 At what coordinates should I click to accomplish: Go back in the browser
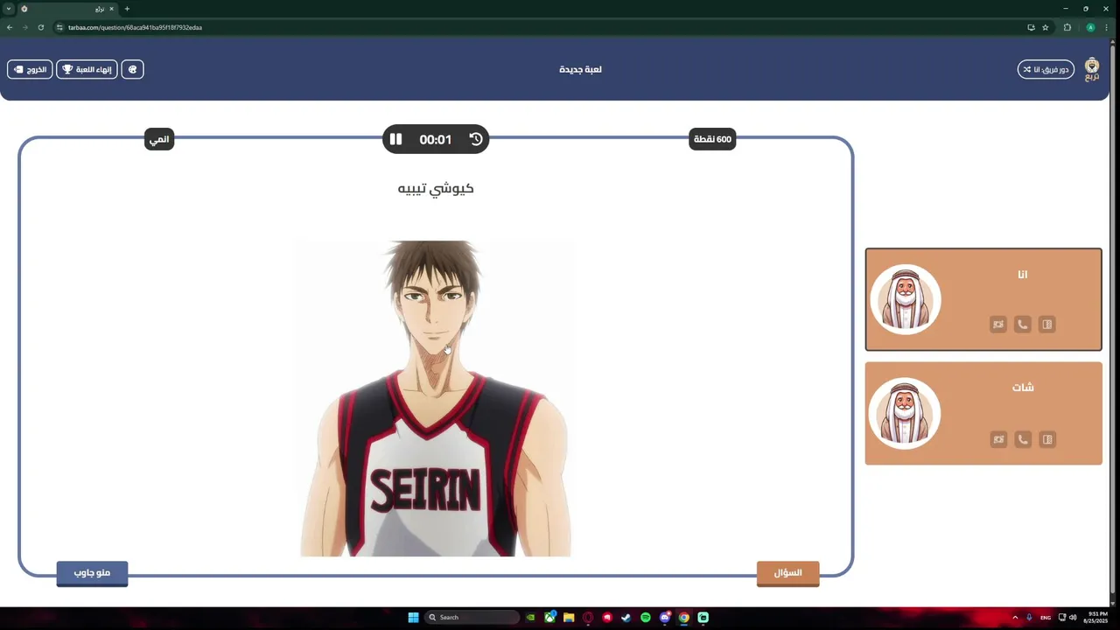point(10,27)
